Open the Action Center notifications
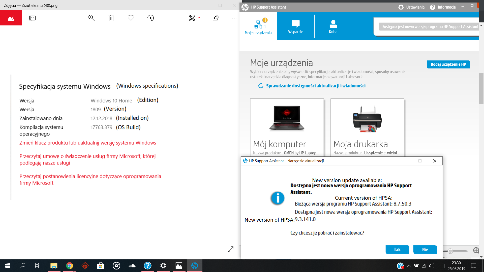484x272 pixels. (474, 266)
